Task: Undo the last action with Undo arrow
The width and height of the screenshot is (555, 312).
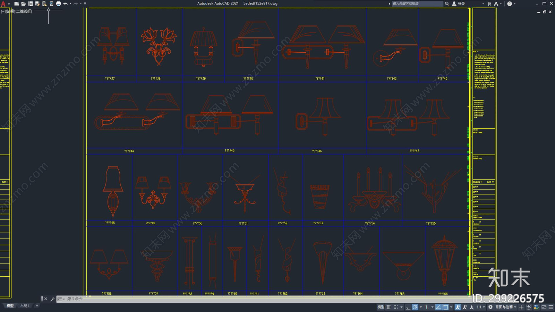Action: click(65, 3)
